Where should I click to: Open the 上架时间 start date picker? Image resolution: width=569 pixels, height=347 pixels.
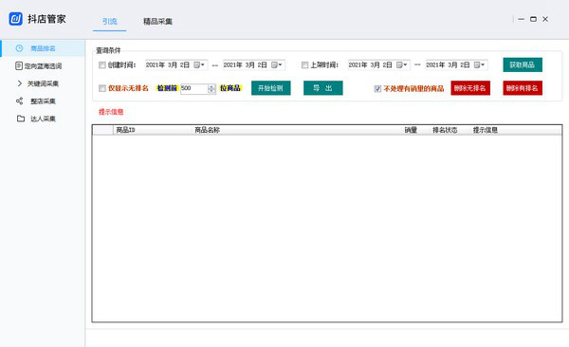(x=402, y=65)
